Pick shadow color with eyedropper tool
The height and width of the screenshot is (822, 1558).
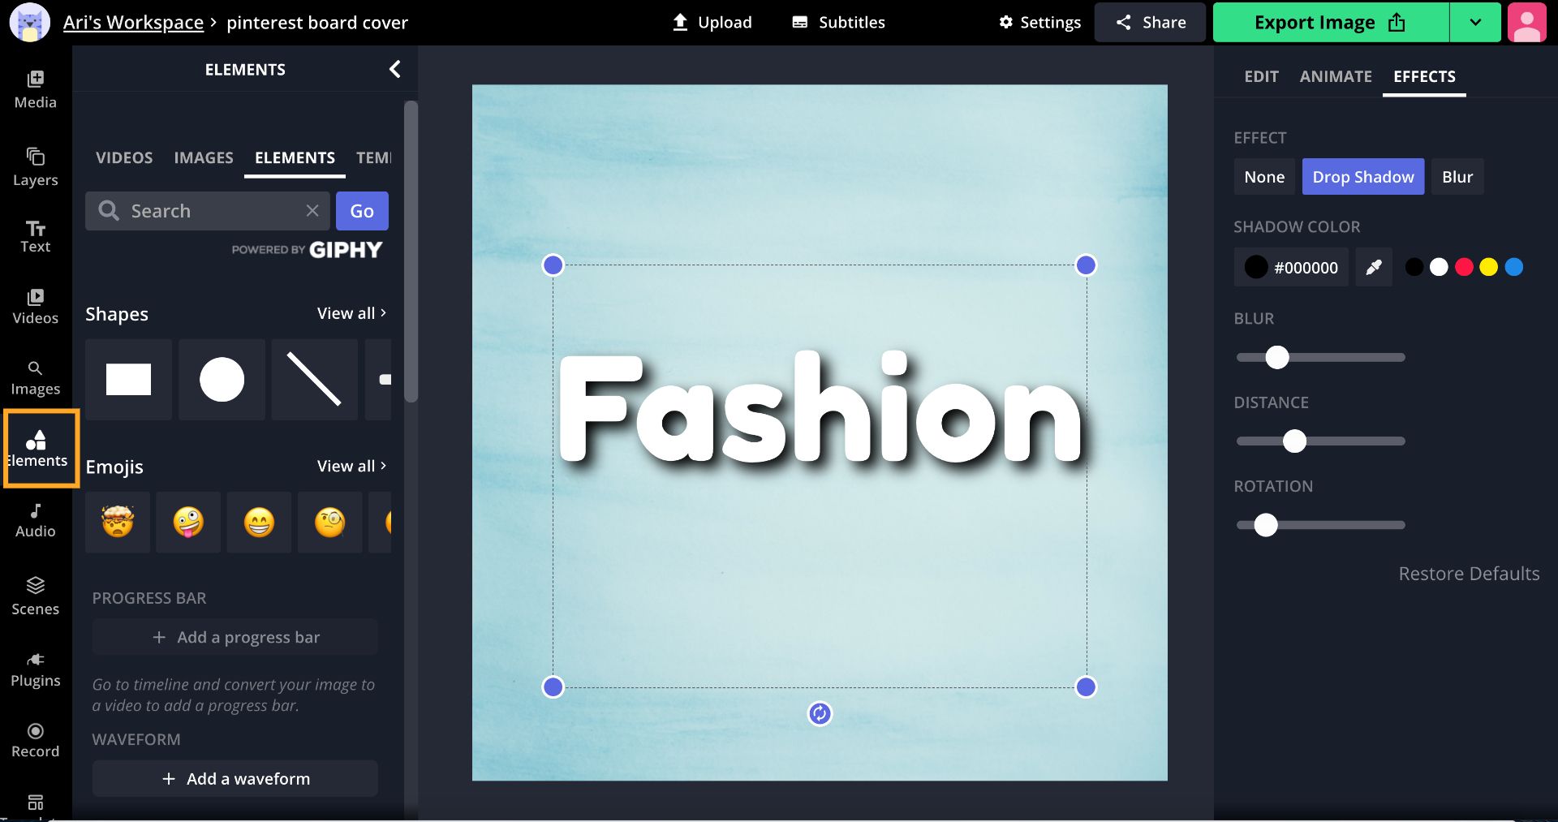coord(1373,267)
